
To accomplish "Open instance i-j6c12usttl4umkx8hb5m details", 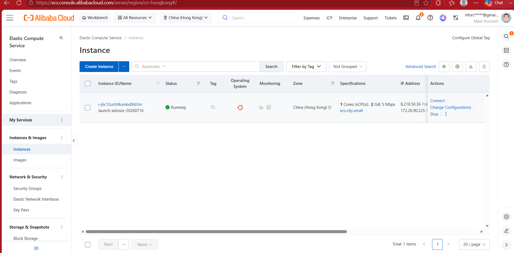I will tap(120, 104).
